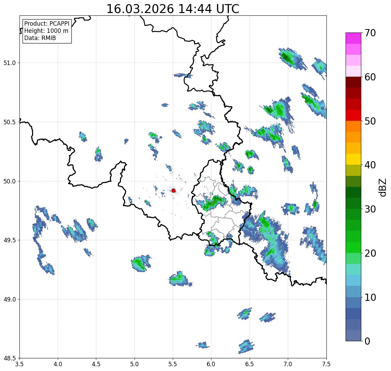Click the longitude axis label 7.5
This screenshot has height=371, width=391.
point(326,364)
